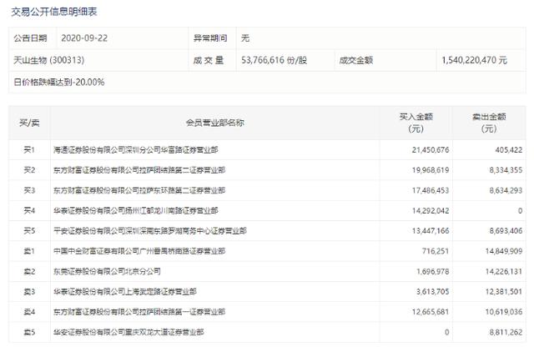Select the date 2020-09-22

(x=84, y=38)
